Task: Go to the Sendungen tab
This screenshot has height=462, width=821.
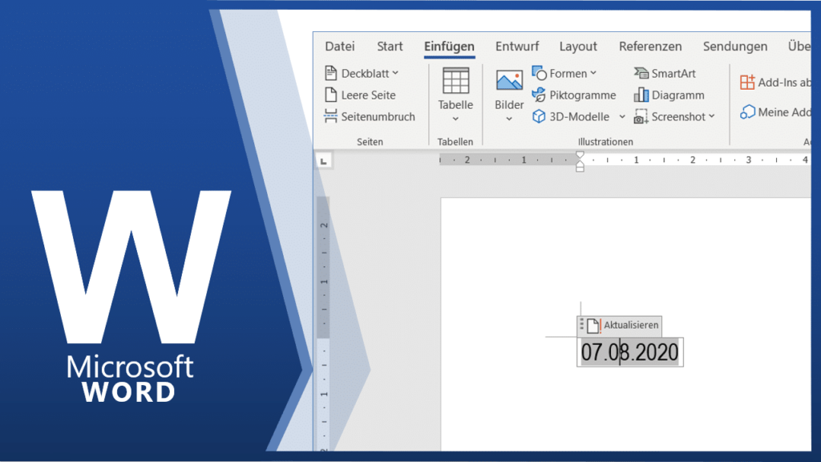Action: coord(734,47)
